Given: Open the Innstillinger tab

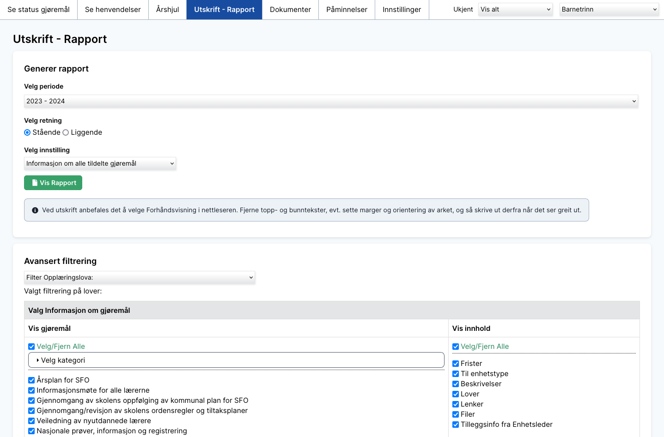Looking at the screenshot, I should (402, 10).
